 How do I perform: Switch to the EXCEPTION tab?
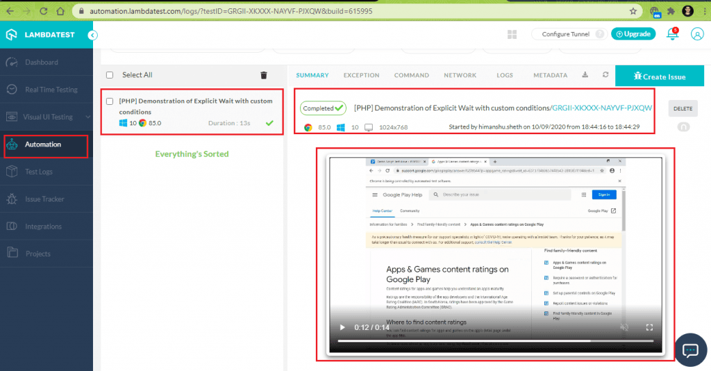[x=361, y=75]
